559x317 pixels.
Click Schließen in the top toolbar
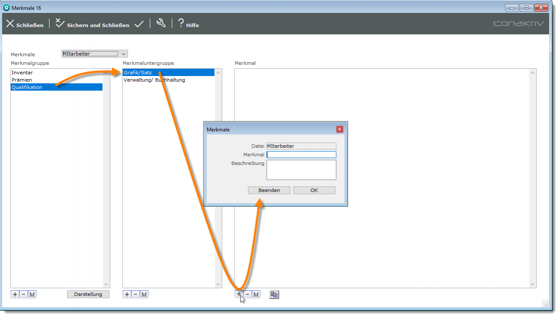coord(25,24)
